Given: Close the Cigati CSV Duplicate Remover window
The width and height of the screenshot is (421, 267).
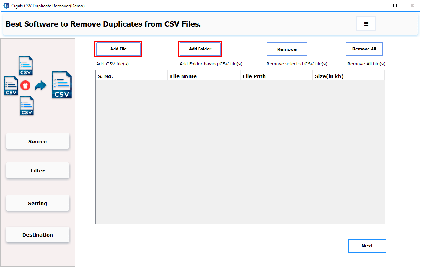Looking at the screenshot, I should (412, 6).
